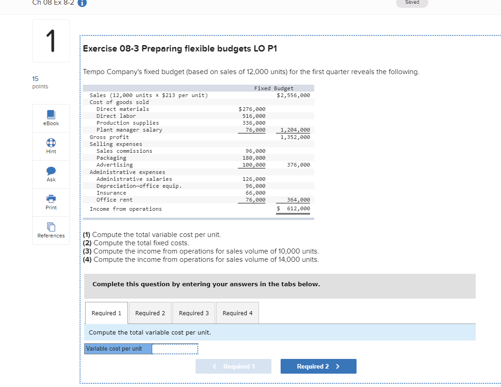Click the Plant manager salary label
This screenshot has width=501, height=387.
click(x=129, y=130)
